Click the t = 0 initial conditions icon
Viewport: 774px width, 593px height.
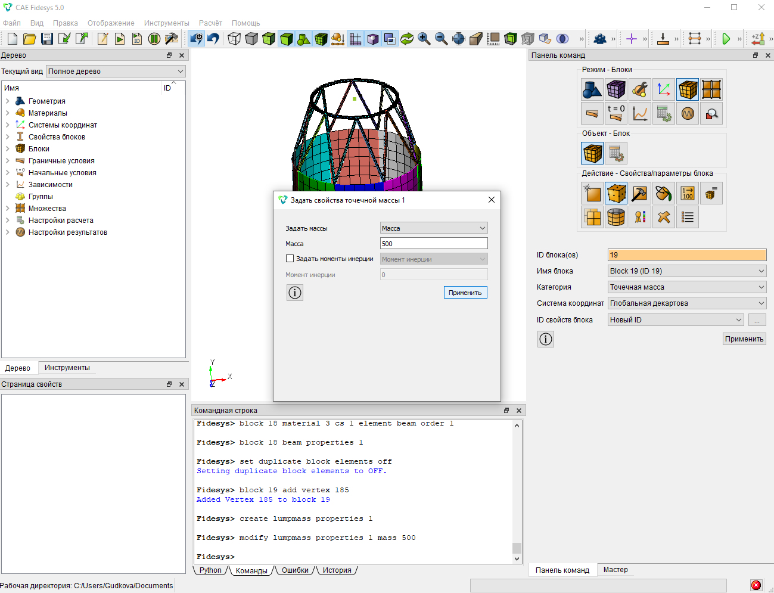pos(616,113)
